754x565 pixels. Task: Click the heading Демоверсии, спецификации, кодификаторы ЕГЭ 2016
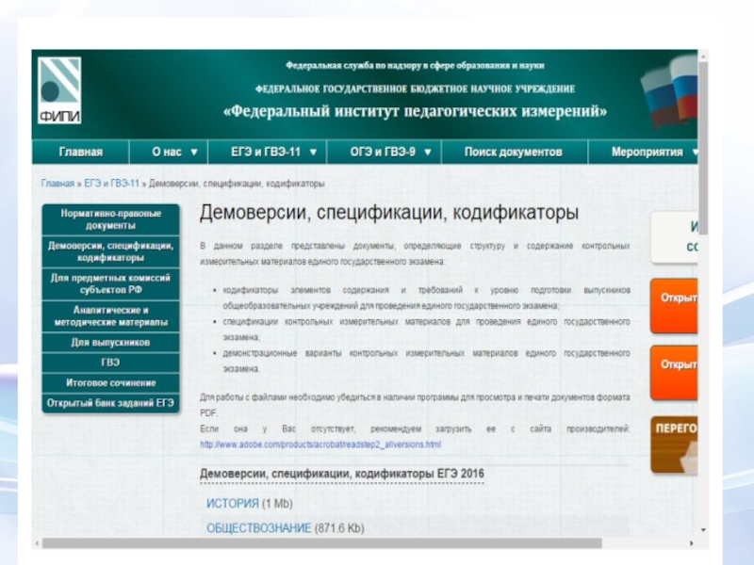[x=342, y=474]
